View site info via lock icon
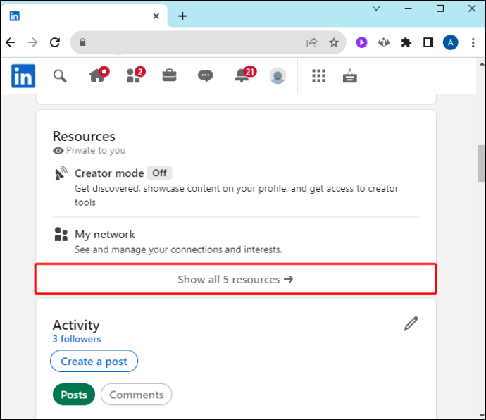Image resolution: width=486 pixels, height=420 pixels. click(x=82, y=42)
